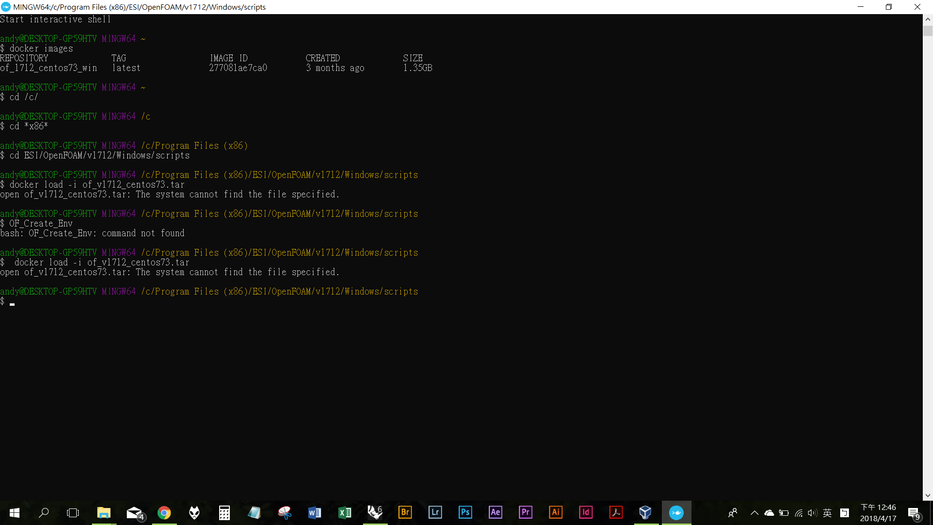Click the terminal scrollbar down arrow
Screen dimensions: 933x525
928,495
